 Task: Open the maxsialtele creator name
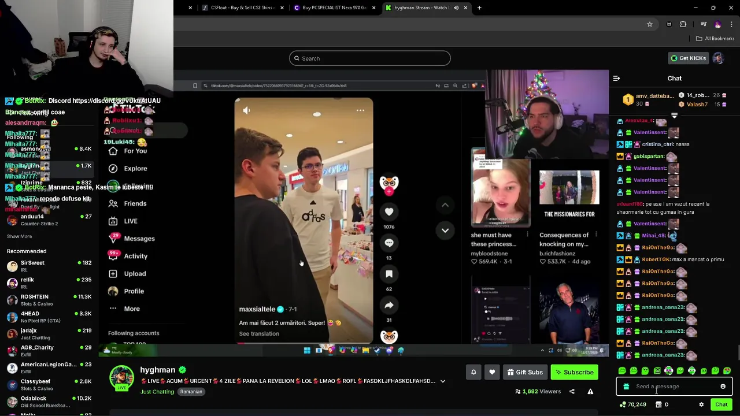coord(257,309)
